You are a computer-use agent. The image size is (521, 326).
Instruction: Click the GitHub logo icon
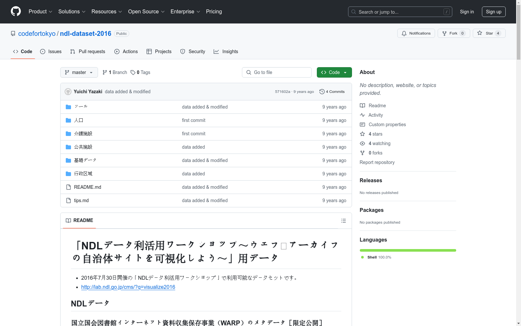16,11
